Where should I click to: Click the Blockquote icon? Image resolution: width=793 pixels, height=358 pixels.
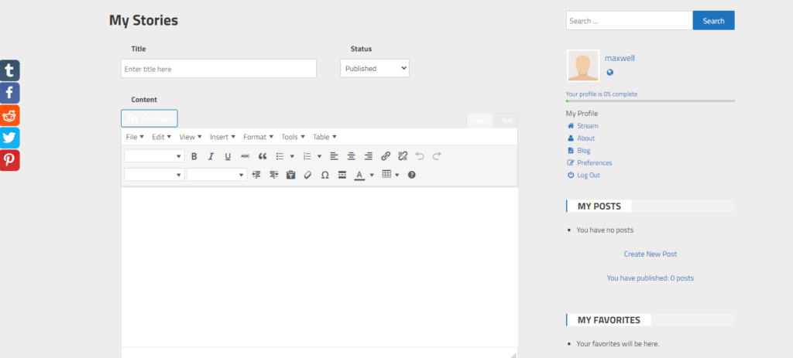pyautogui.click(x=263, y=156)
